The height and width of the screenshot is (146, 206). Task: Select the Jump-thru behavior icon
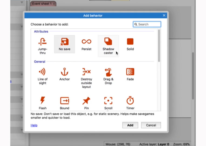[x=42, y=42]
